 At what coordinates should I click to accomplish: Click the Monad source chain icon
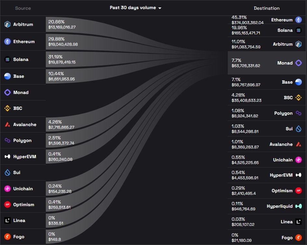7,92
